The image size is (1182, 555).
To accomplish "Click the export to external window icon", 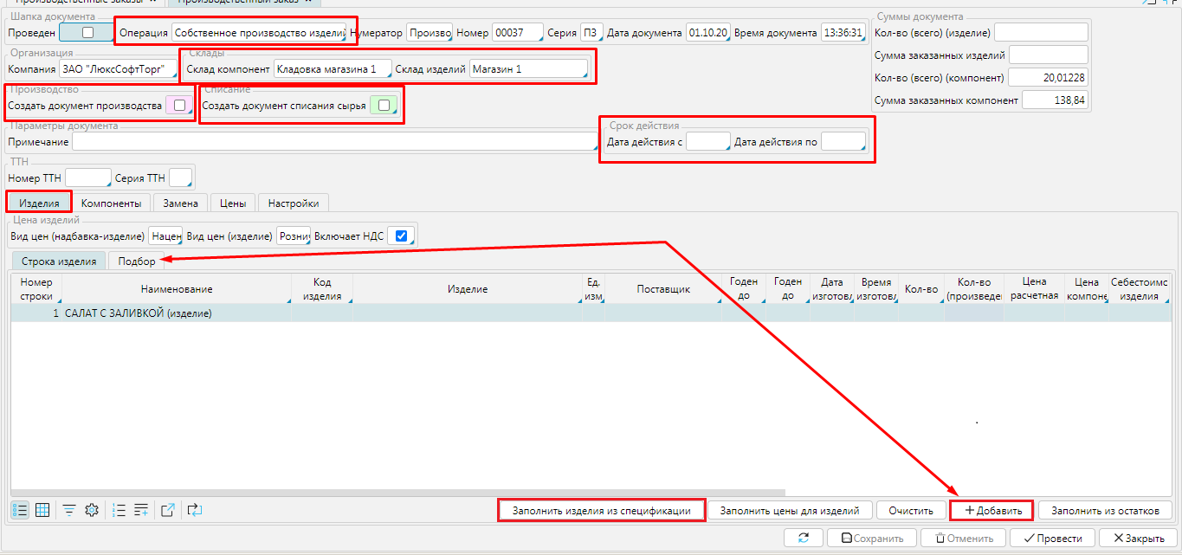I will point(169,510).
